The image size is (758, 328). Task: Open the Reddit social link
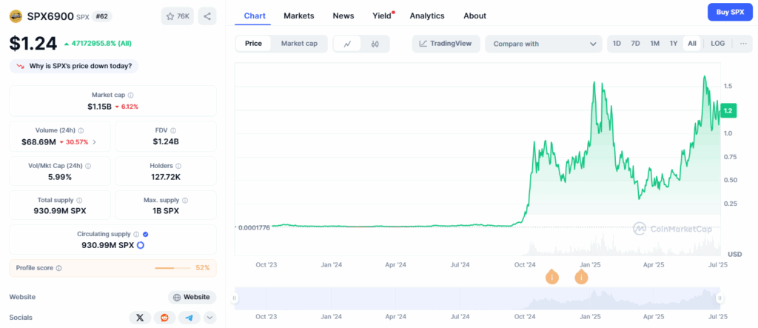pyautogui.click(x=165, y=318)
